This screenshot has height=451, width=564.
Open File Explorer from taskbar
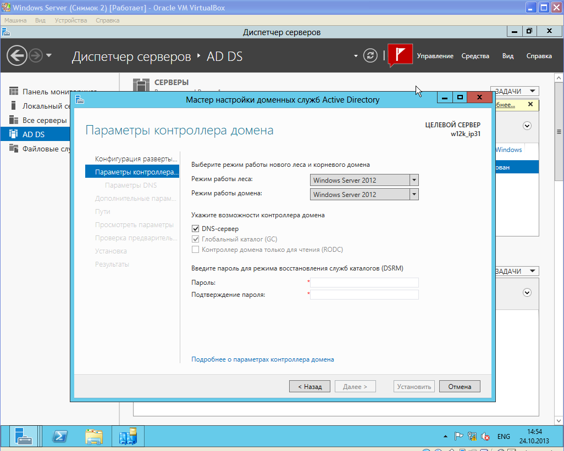94,436
